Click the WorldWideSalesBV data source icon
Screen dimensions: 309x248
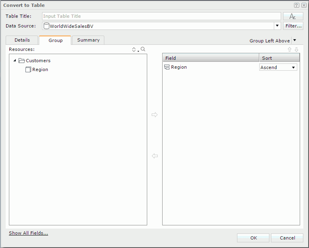(47, 26)
